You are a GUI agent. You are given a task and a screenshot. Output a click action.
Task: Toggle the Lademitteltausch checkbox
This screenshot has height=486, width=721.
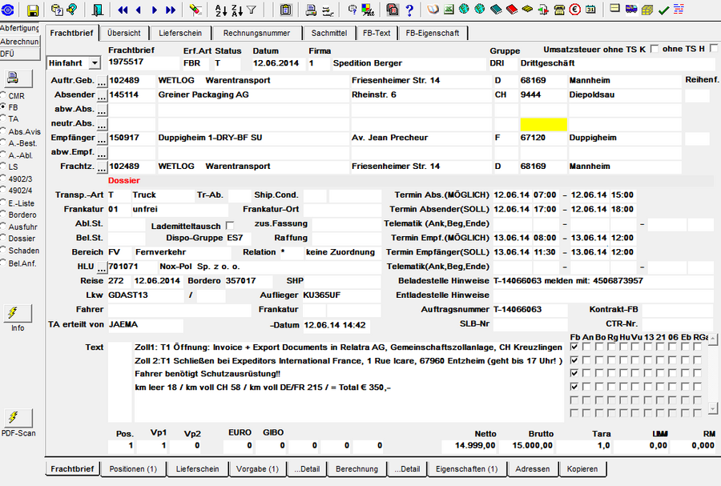coord(230,226)
